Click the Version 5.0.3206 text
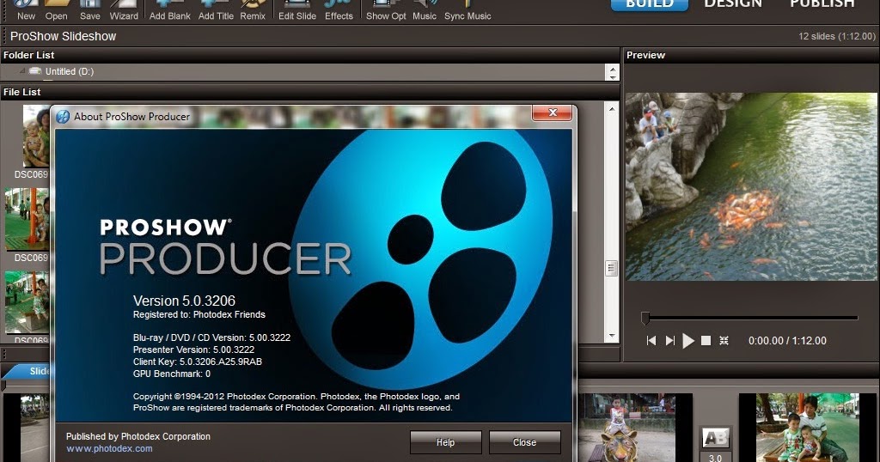This screenshot has width=880, height=462. (184, 301)
